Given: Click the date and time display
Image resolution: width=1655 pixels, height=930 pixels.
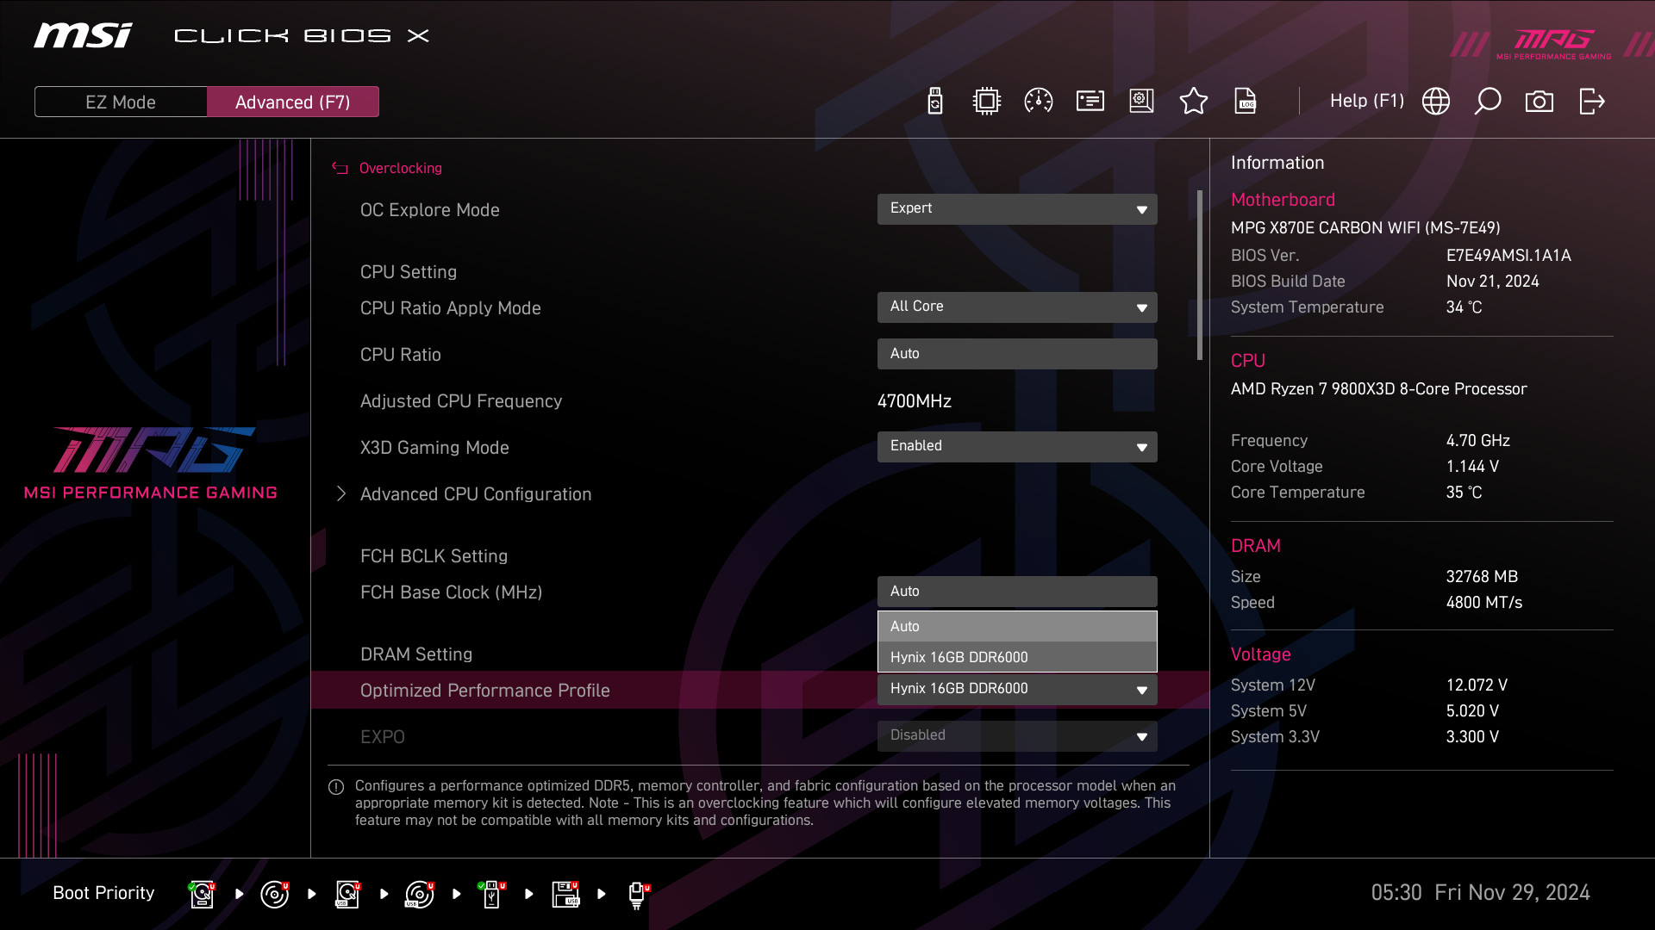Looking at the screenshot, I should click(x=1480, y=893).
